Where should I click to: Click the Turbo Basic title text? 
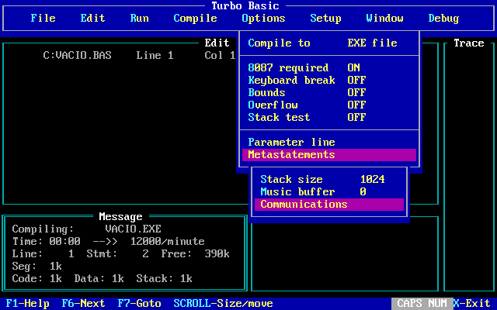(x=245, y=5)
